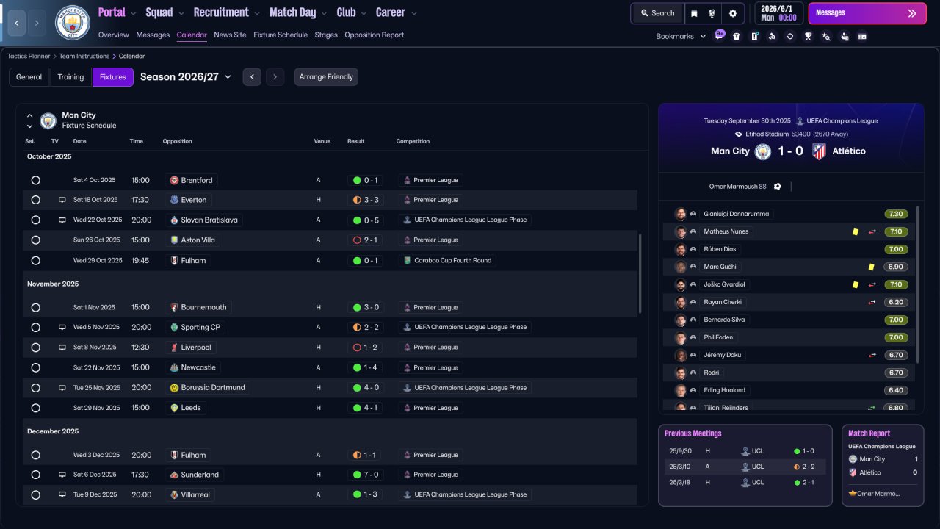940x529 pixels.
Task: Select the Bournemouth fixture radio button
Action: pos(35,307)
